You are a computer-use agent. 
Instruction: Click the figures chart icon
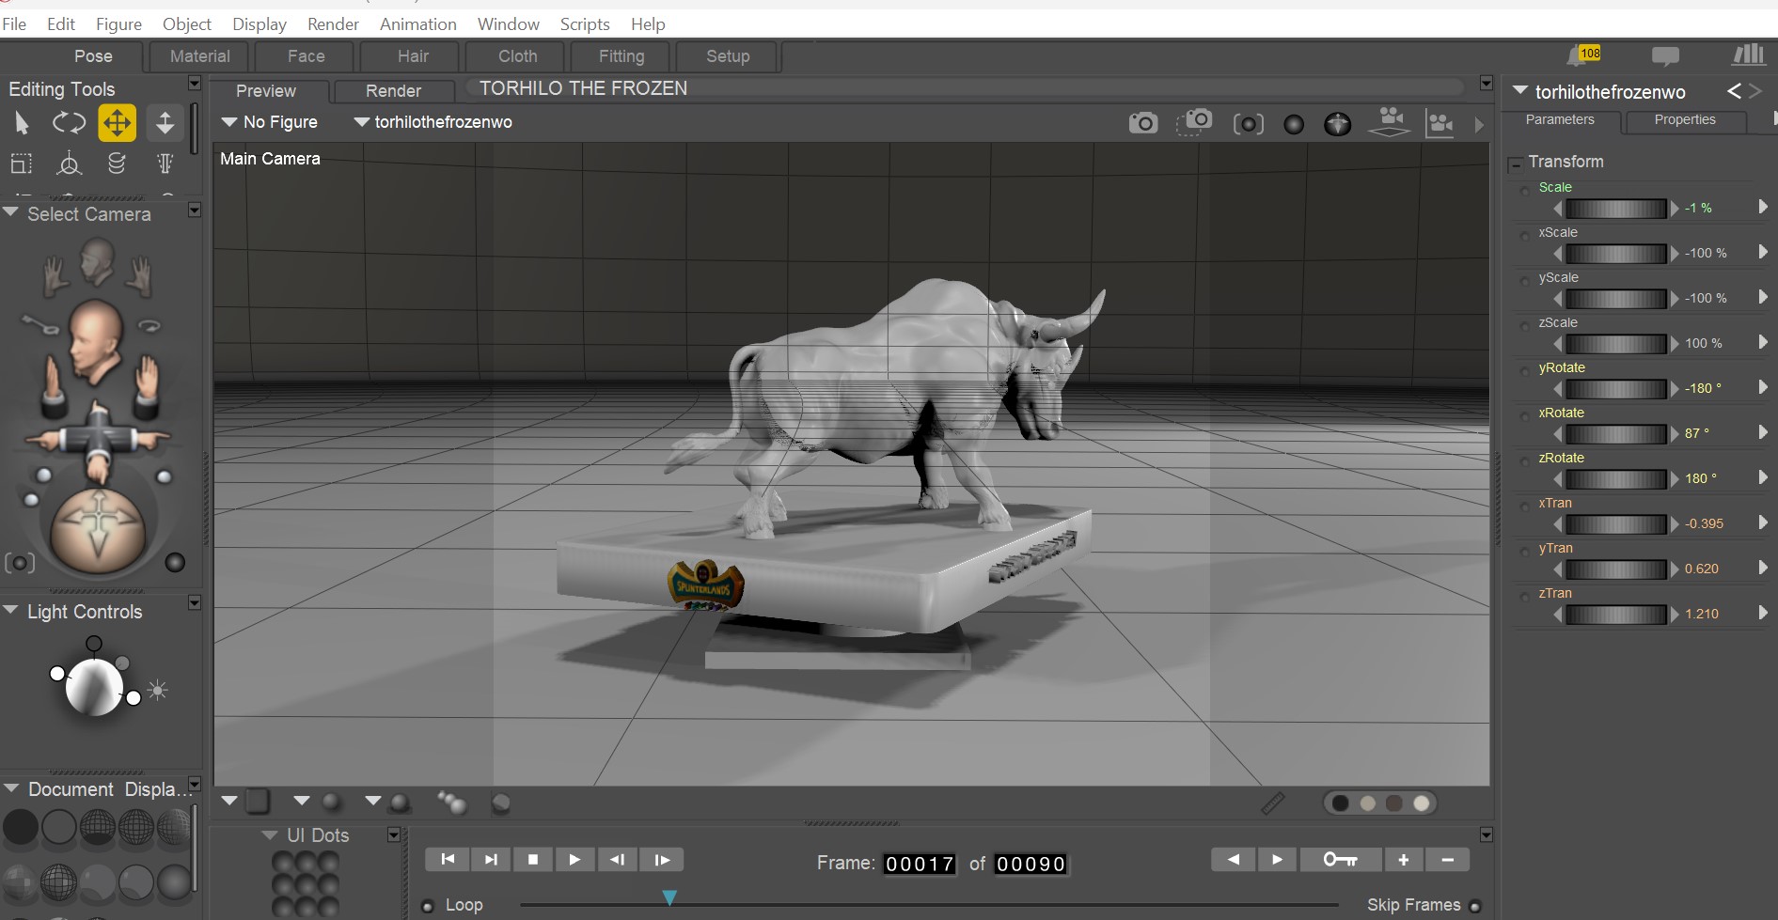[x=1440, y=123]
